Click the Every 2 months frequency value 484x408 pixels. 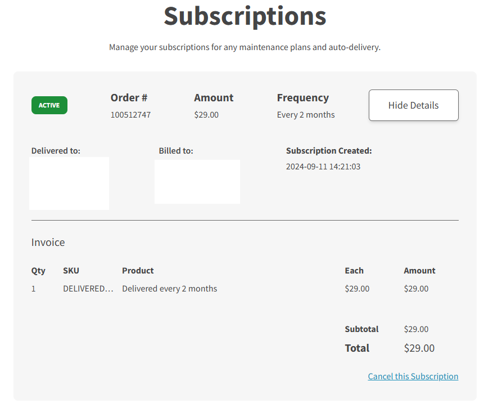pos(305,115)
